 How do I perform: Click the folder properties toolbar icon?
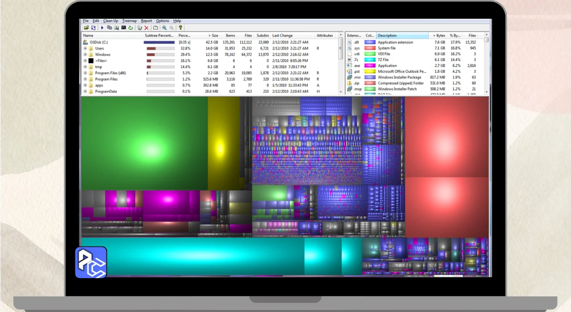coord(156,28)
